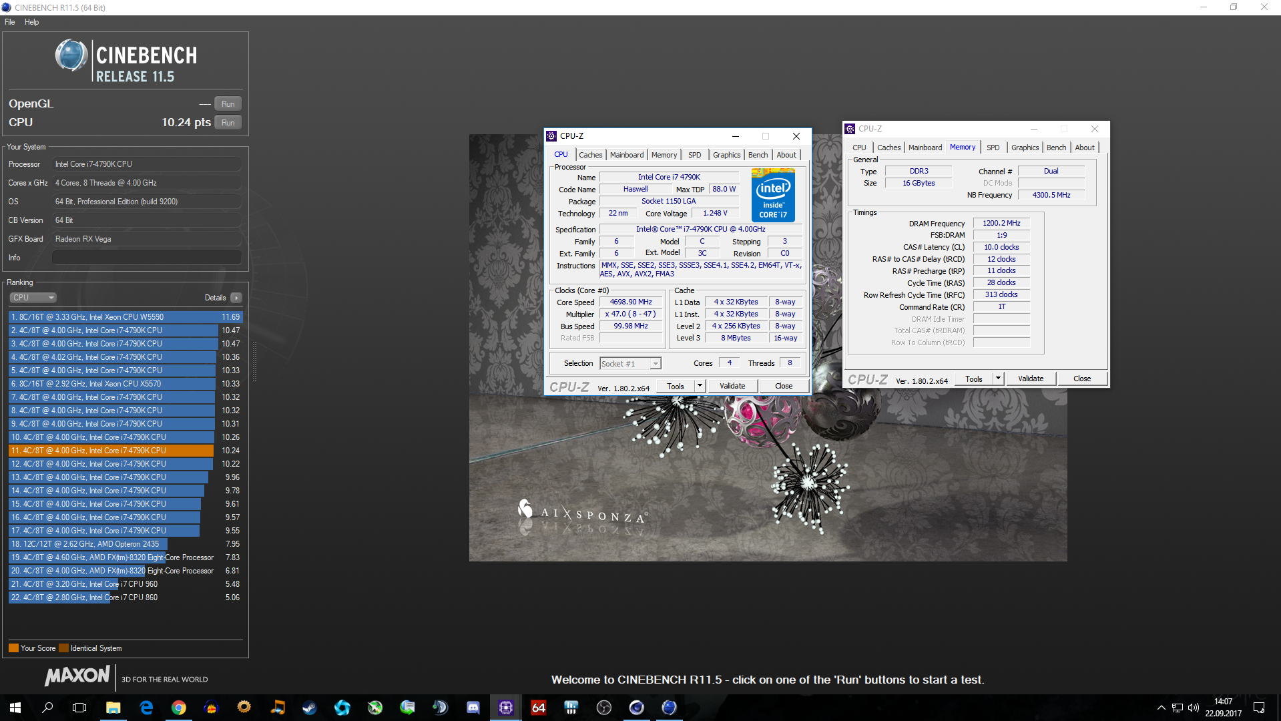
Task: Open the volume control in the tray
Action: [1193, 707]
